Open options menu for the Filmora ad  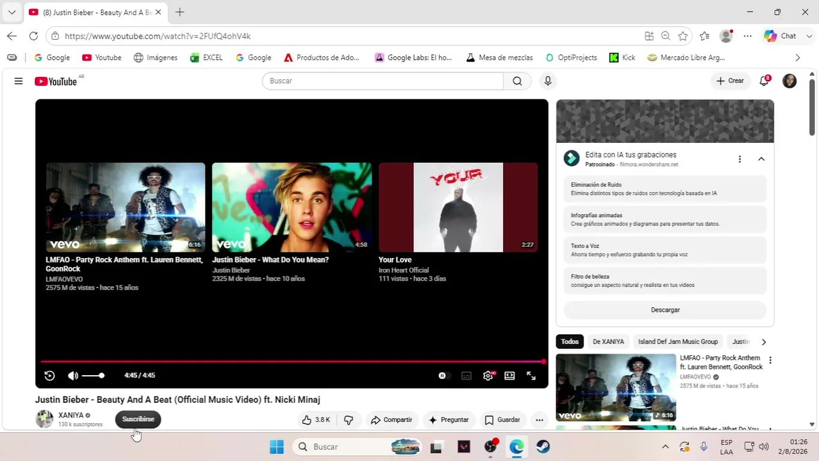740,159
